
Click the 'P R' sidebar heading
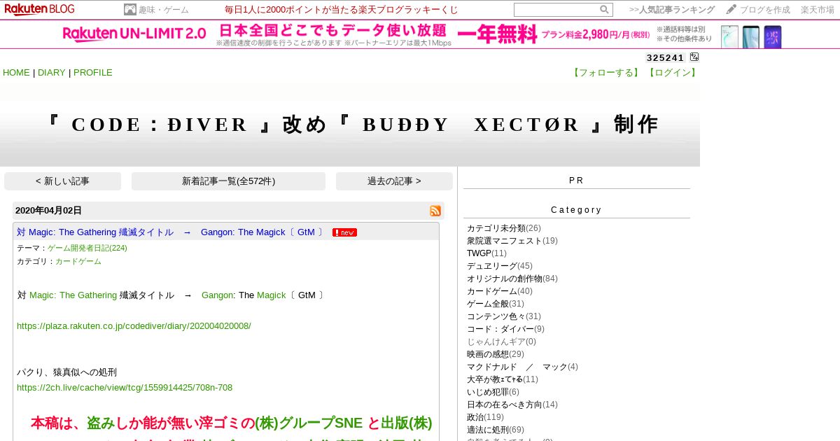click(576, 181)
